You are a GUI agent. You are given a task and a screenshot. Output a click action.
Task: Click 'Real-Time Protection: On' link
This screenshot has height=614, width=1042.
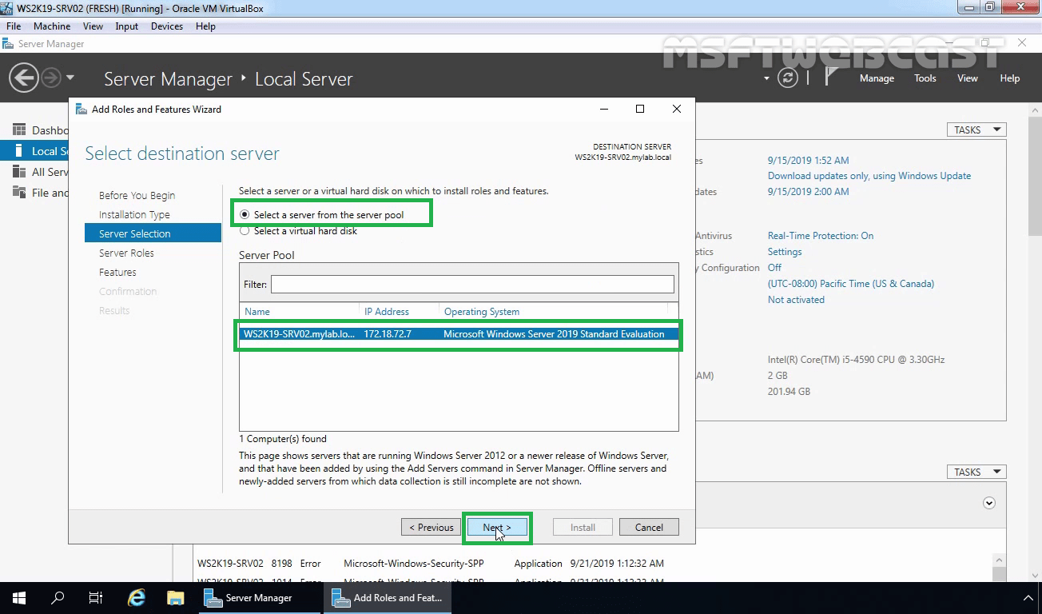[x=821, y=236]
